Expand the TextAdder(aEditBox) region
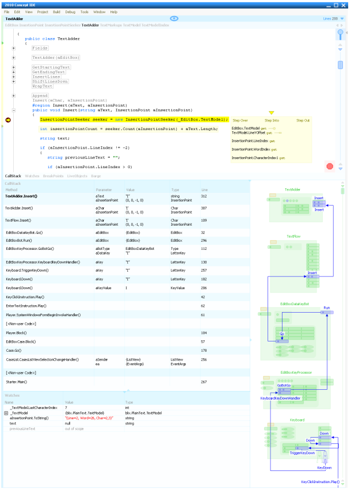The image size is (351, 490). [13, 58]
